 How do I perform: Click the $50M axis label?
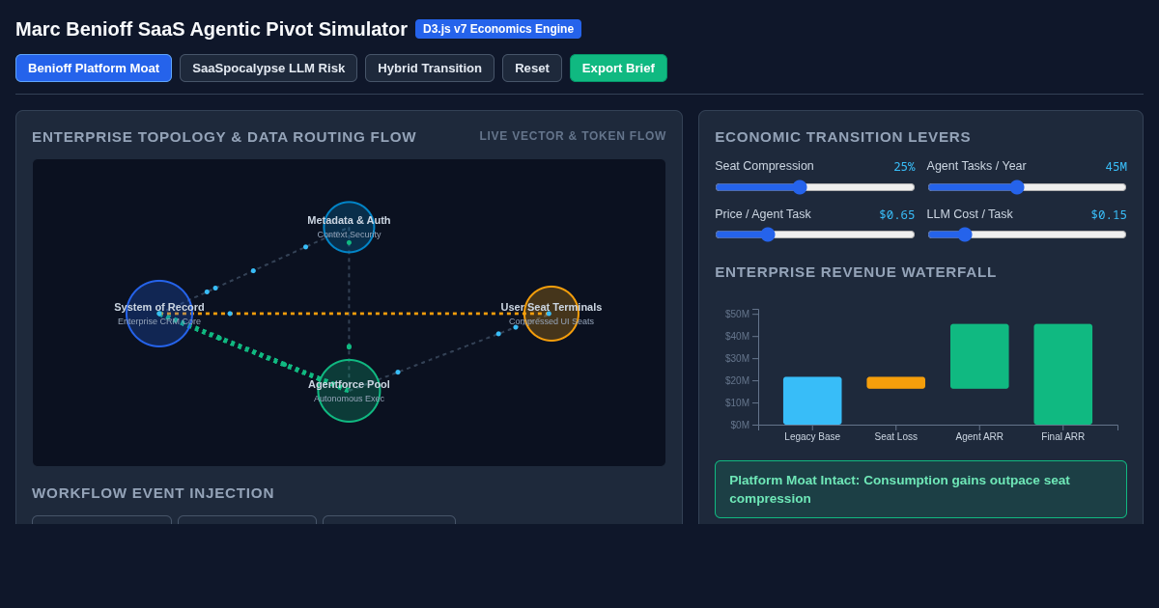737,314
